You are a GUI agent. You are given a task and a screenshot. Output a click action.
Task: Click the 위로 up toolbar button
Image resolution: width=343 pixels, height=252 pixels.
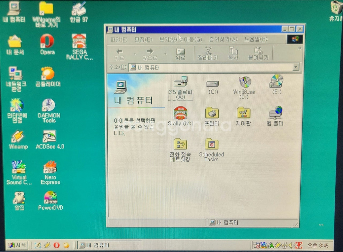pyautogui.click(x=180, y=54)
